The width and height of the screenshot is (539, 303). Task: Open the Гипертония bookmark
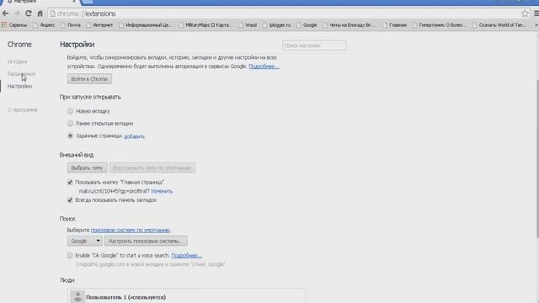(x=440, y=24)
